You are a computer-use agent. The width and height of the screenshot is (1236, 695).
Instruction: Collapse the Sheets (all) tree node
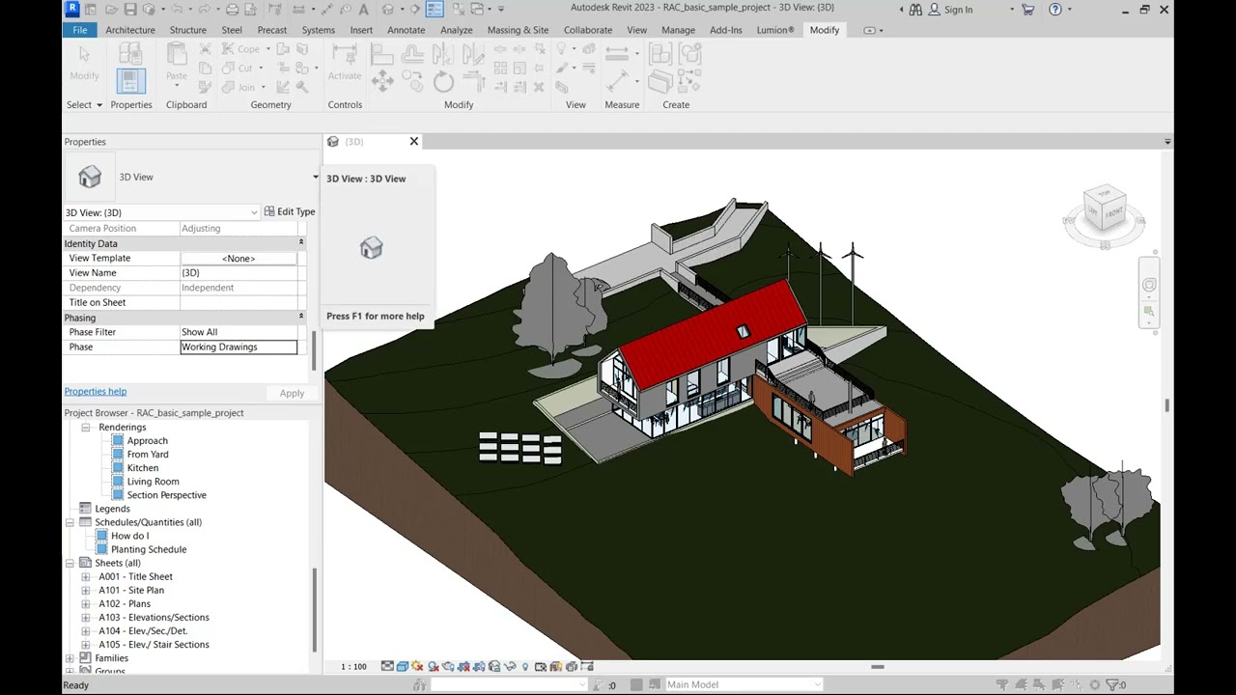tap(70, 563)
